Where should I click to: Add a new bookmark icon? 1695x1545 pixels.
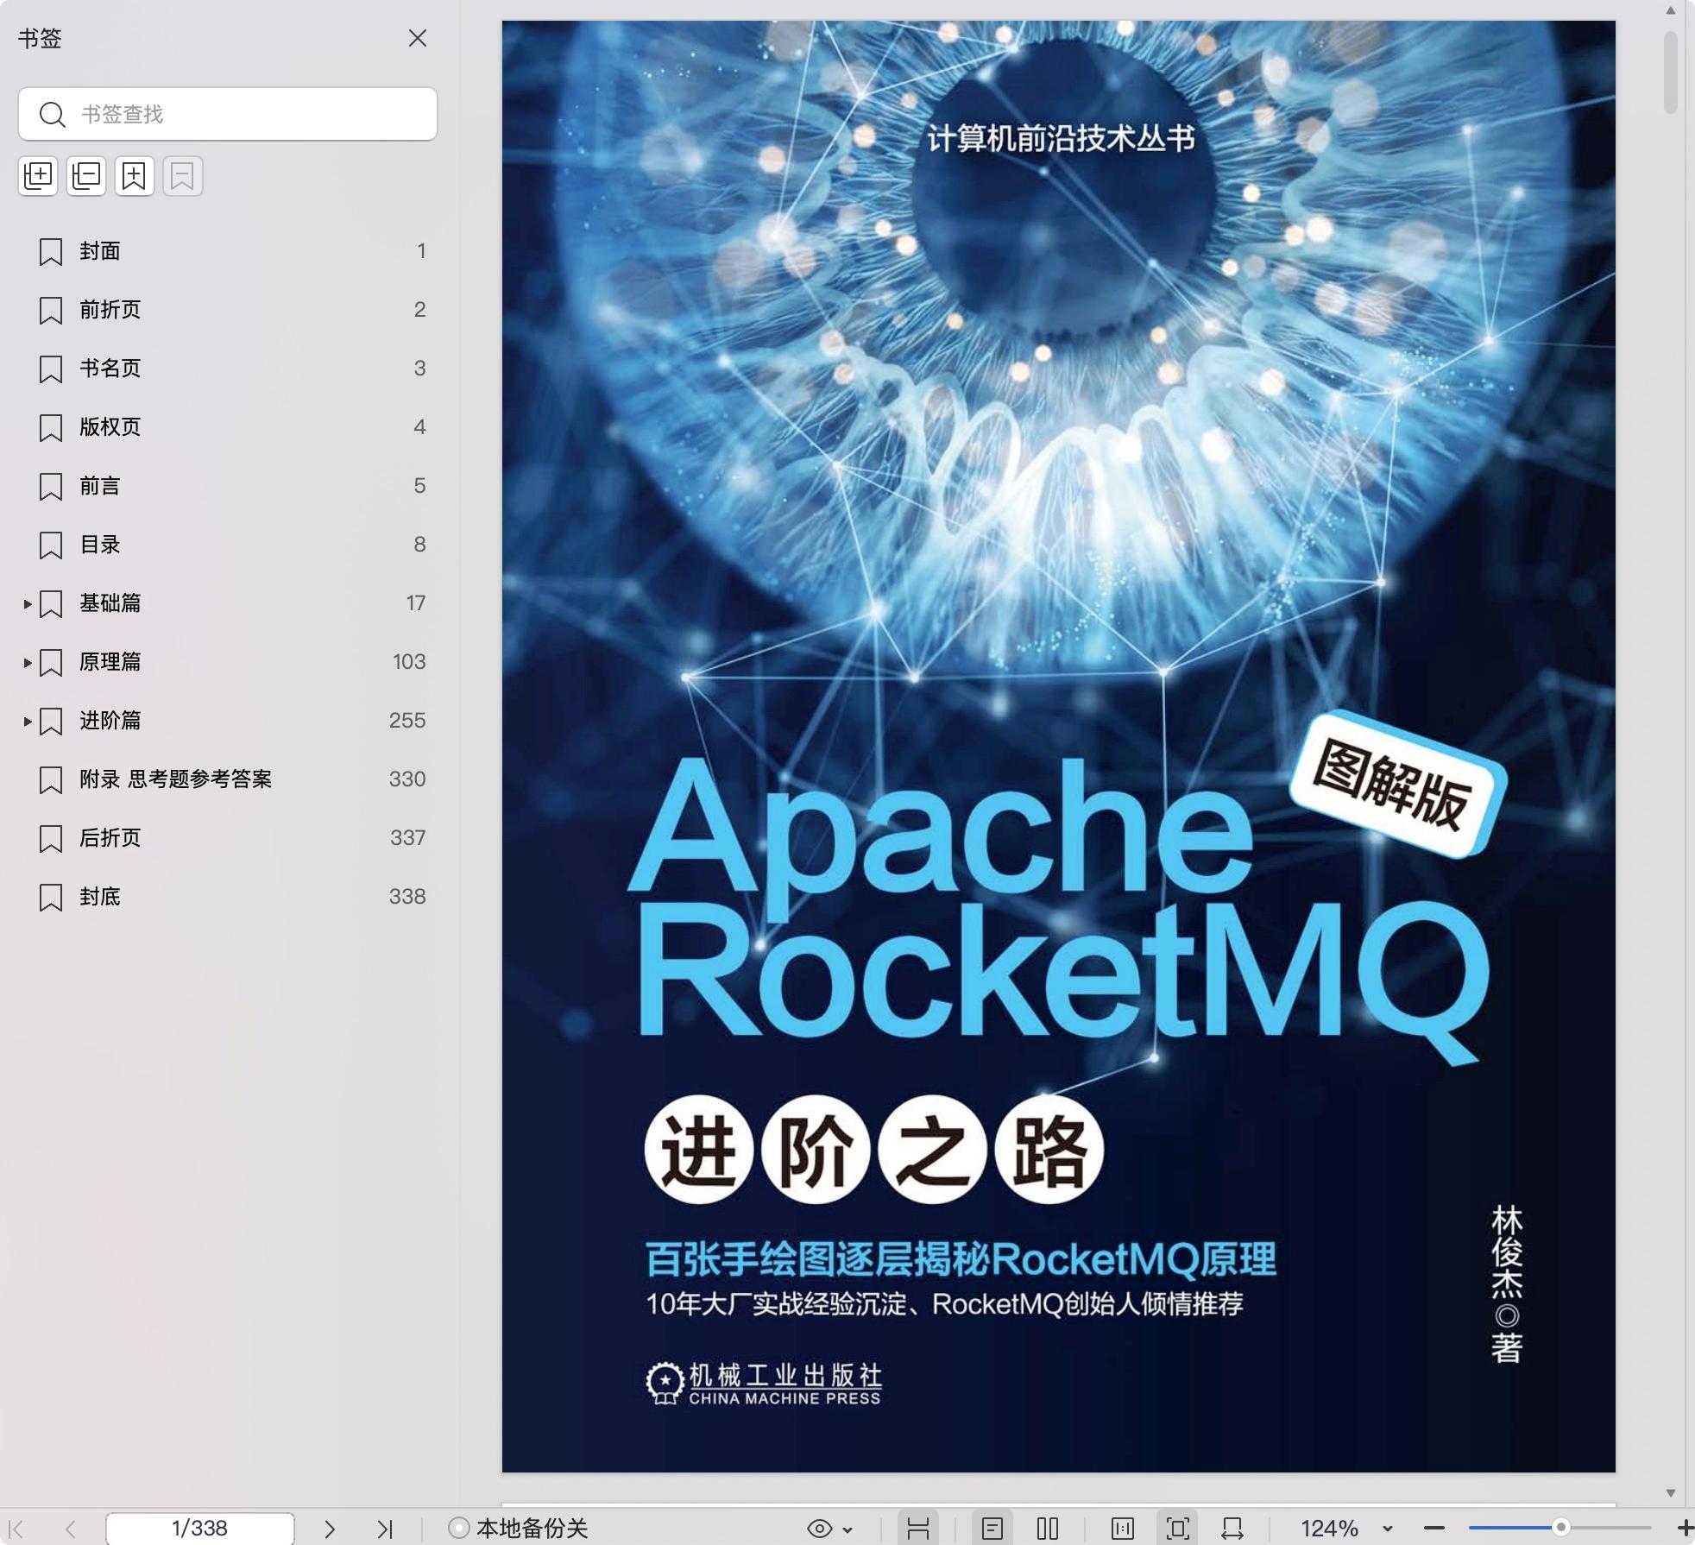pos(135,176)
